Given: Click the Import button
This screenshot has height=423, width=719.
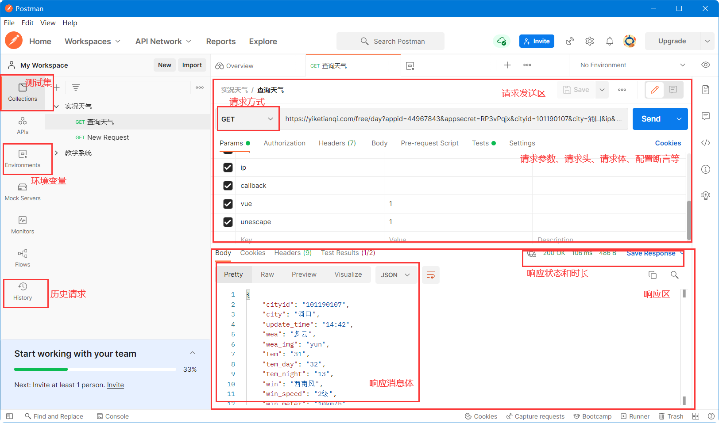Looking at the screenshot, I should point(192,65).
